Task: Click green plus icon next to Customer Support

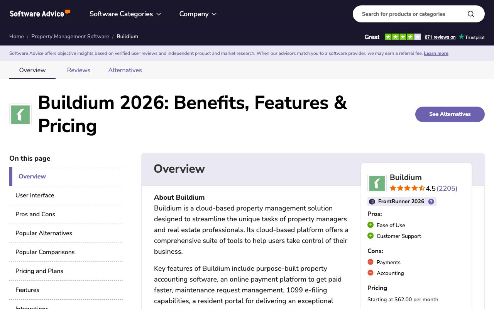Action: 370,236
